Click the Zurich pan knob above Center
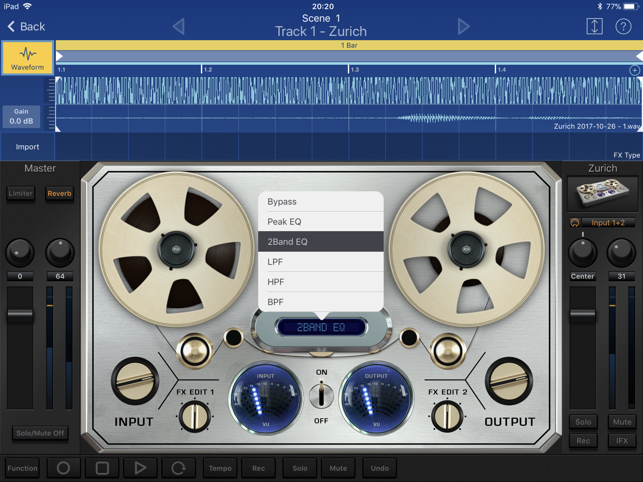The image size is (643, 482). pyautogui.click(x=583, y=252)
